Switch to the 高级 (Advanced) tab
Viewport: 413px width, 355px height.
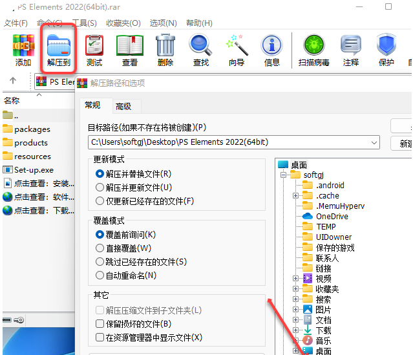tap(123, 107)
